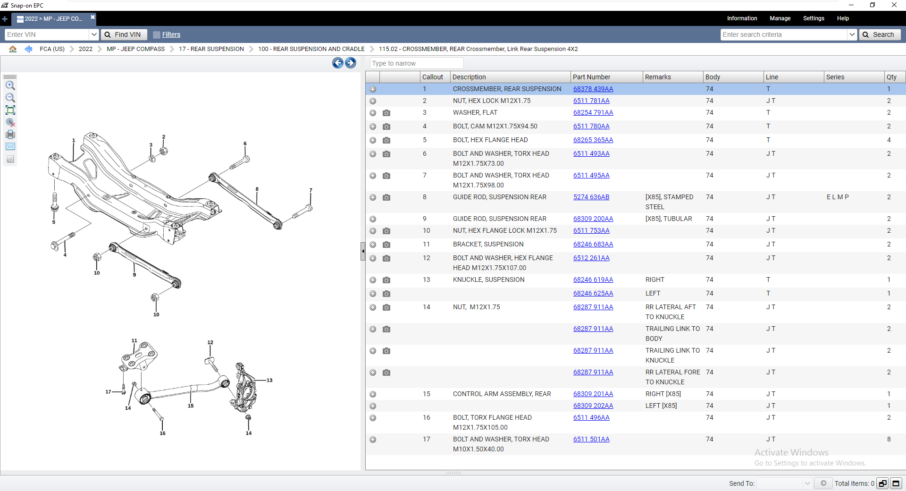Open part number 5274 636AB link
The image size is (906, 491).
click(591, 197)
